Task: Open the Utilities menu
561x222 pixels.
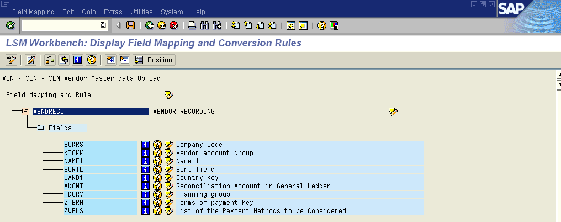Action: click(142, 12)
